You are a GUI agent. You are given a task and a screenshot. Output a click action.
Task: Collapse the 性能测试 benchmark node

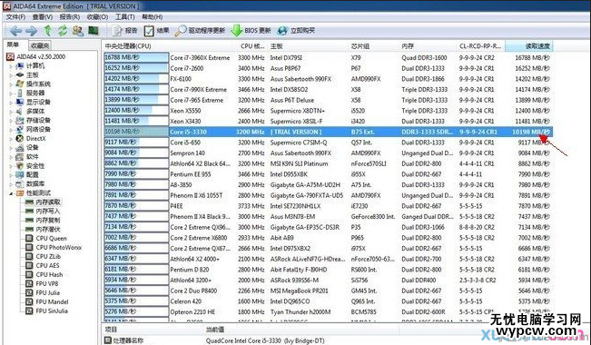(x=11, y=193)
